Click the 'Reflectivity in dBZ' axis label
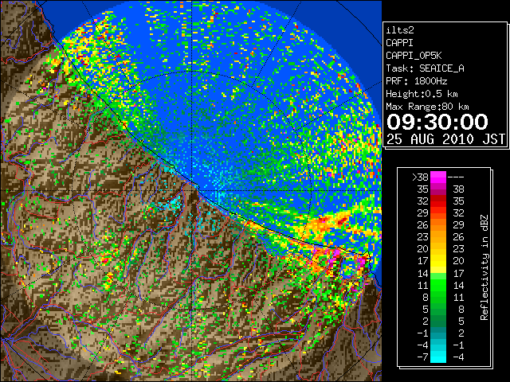 [x=484, y=267]
